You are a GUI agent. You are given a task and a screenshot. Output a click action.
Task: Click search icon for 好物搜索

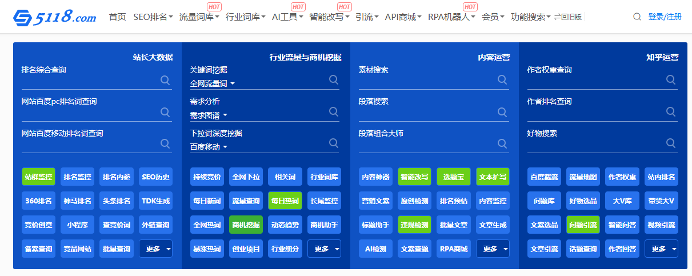coord(671,143)
